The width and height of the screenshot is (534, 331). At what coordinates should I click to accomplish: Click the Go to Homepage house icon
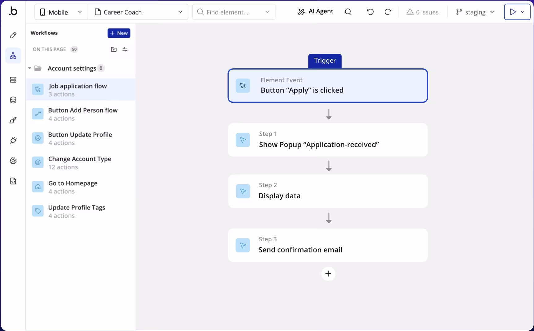(x=38, y=187)
